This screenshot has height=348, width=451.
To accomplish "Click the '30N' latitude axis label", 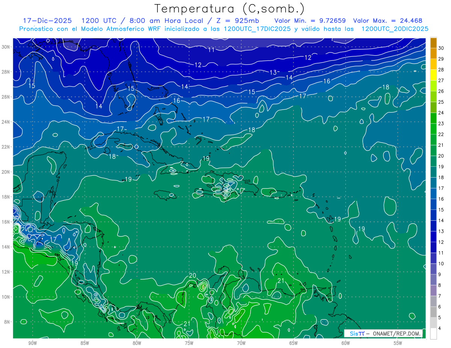I will tap(6, 47).
